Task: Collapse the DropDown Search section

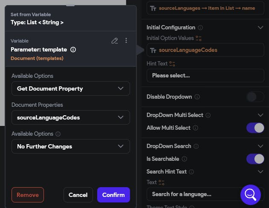Action: (x=260, y=146)
